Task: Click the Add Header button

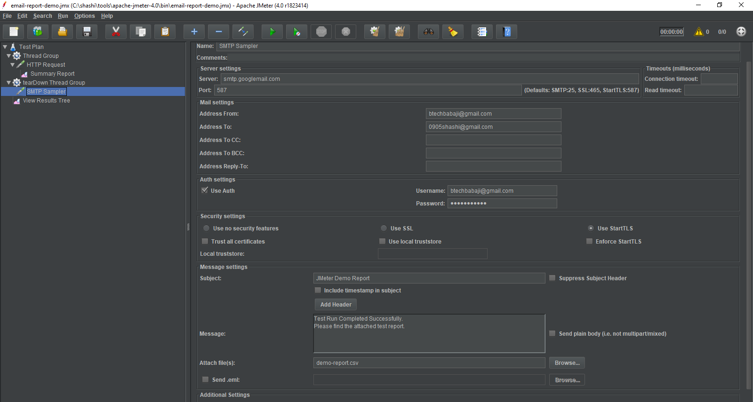Action: 336,305
